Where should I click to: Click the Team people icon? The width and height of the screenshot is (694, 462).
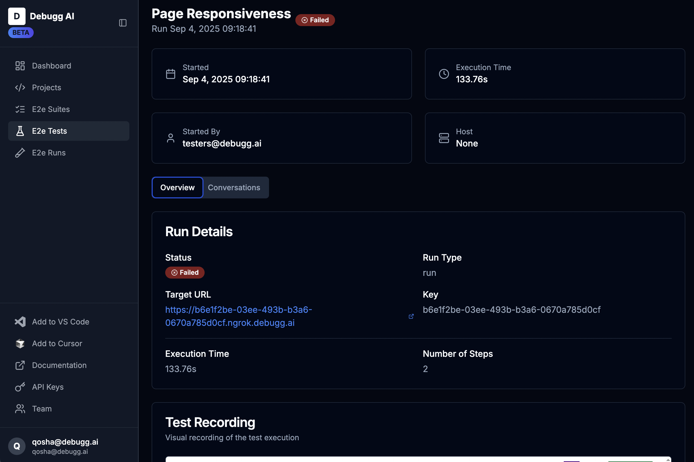[20, 408]
